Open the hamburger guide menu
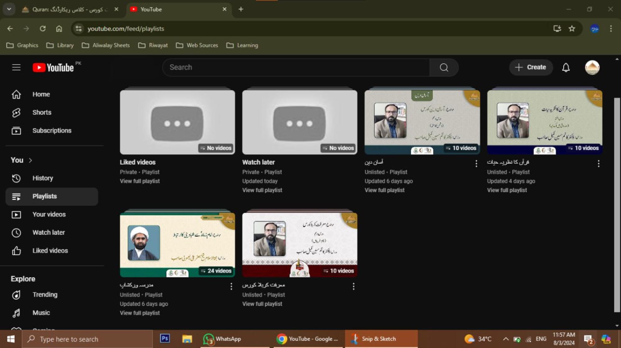The height and width of the screenshot is (348, 621). click(x=16, y=67)
